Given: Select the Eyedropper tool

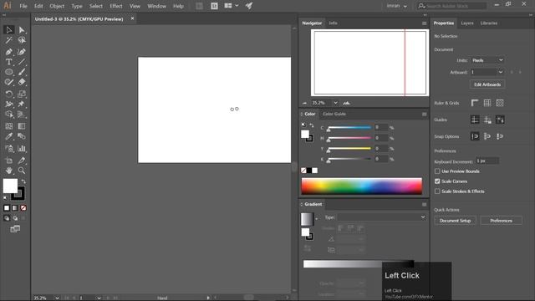Looking at the screenshot, I should 9,136.
